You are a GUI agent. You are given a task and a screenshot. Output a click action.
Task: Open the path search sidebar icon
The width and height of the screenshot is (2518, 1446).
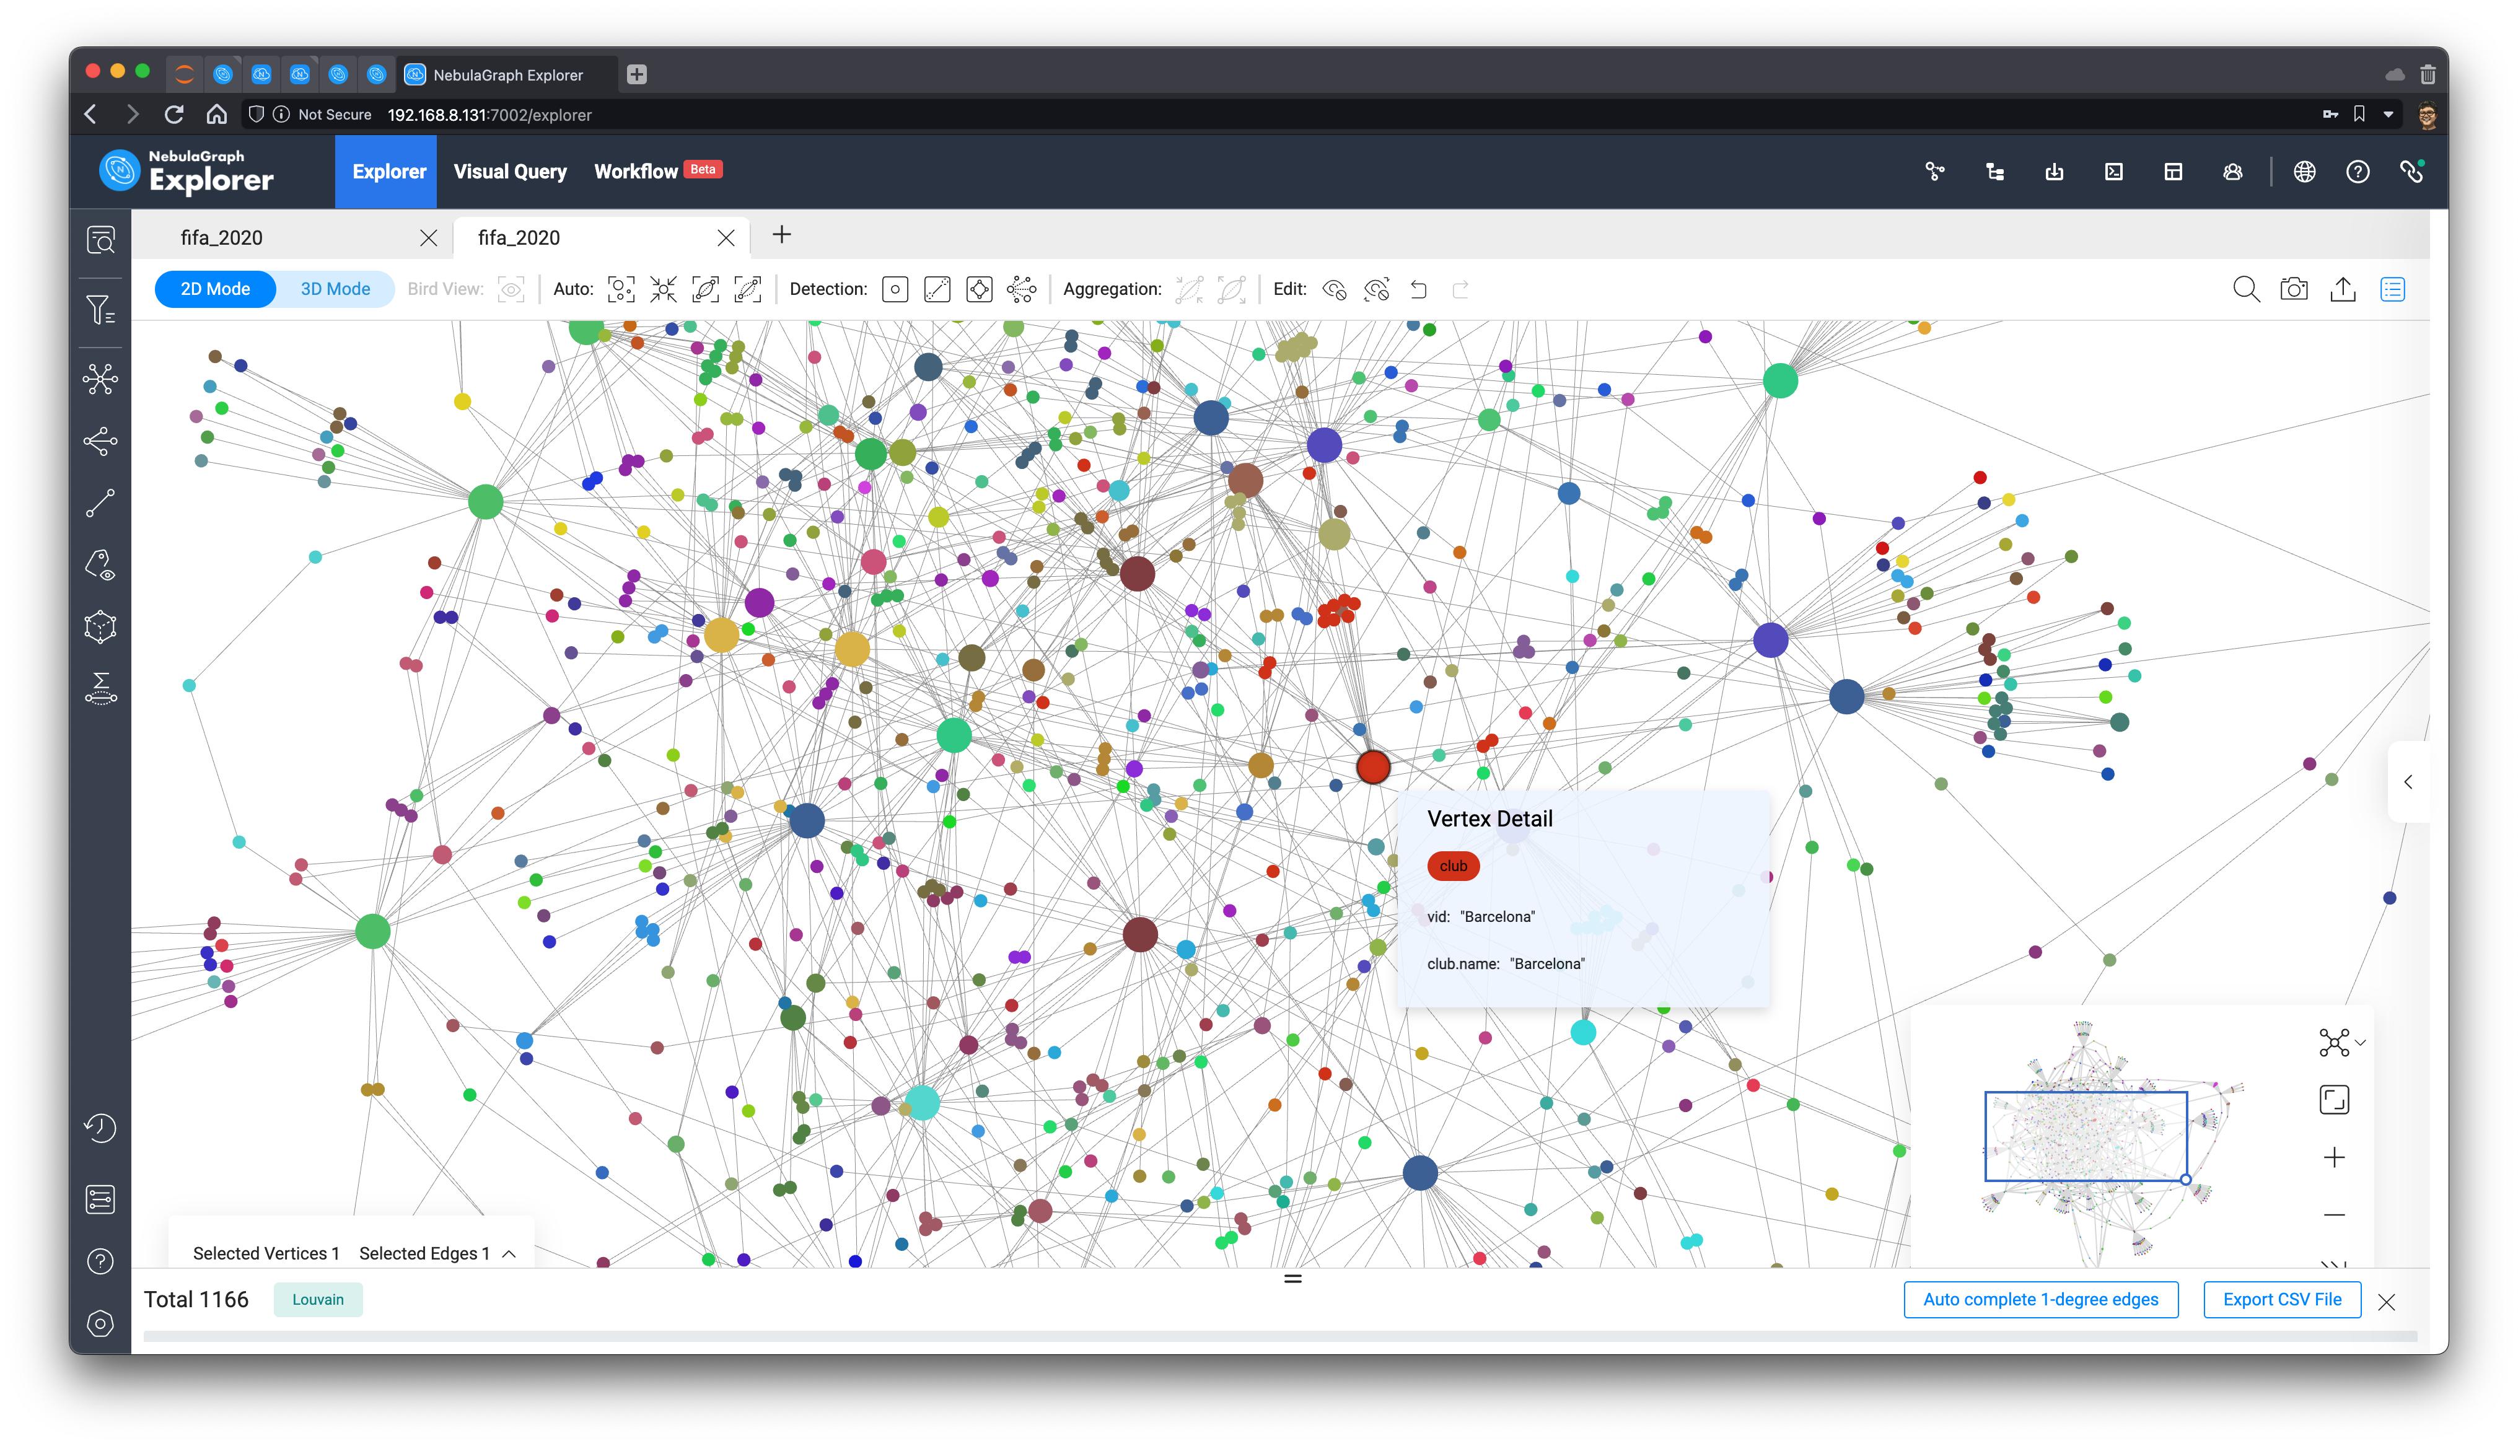pyautogui.click(x=100, y=504)
